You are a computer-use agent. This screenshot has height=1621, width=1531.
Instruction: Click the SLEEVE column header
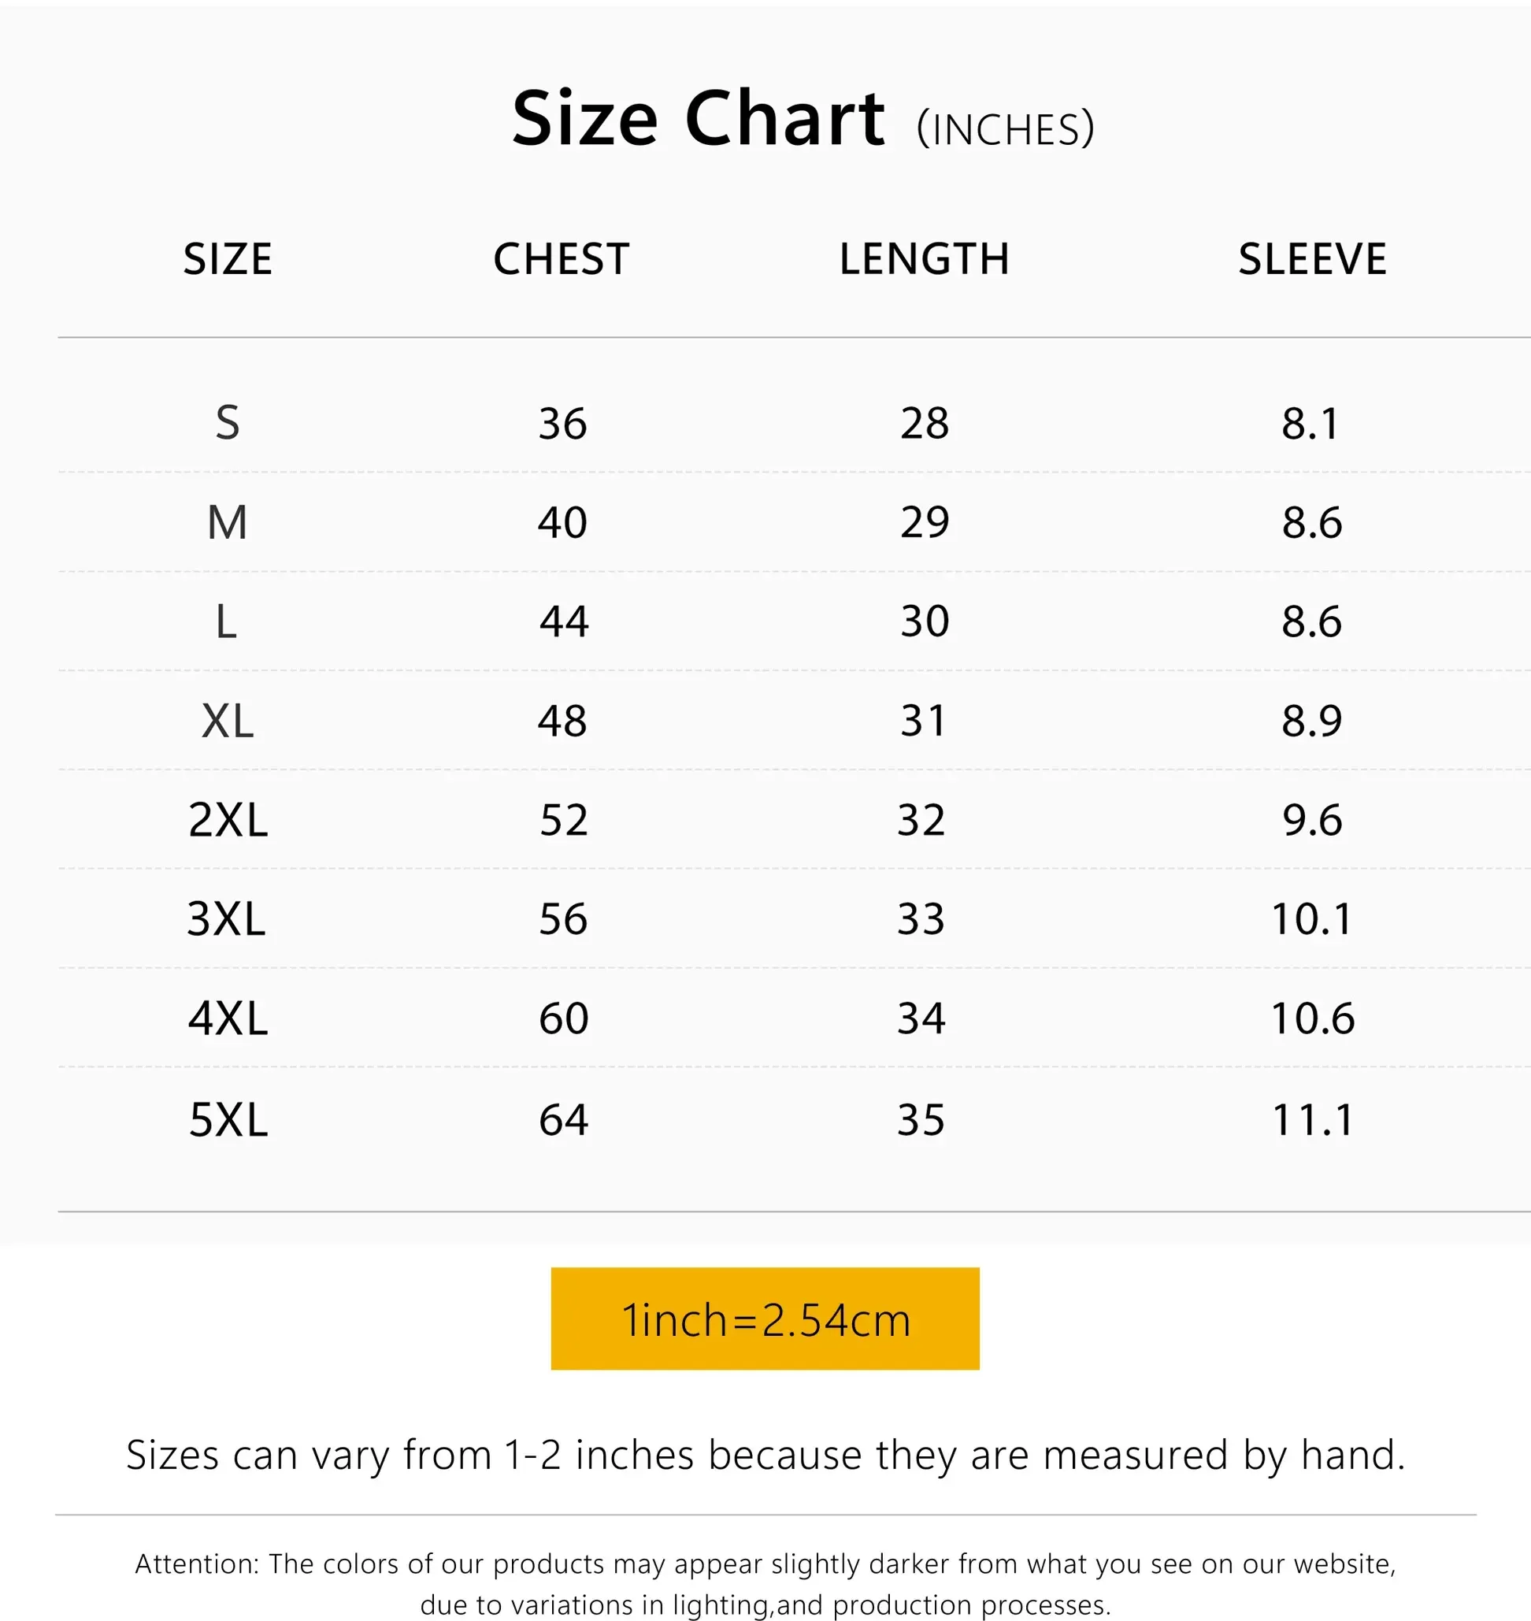click(x=1312, y=260)
